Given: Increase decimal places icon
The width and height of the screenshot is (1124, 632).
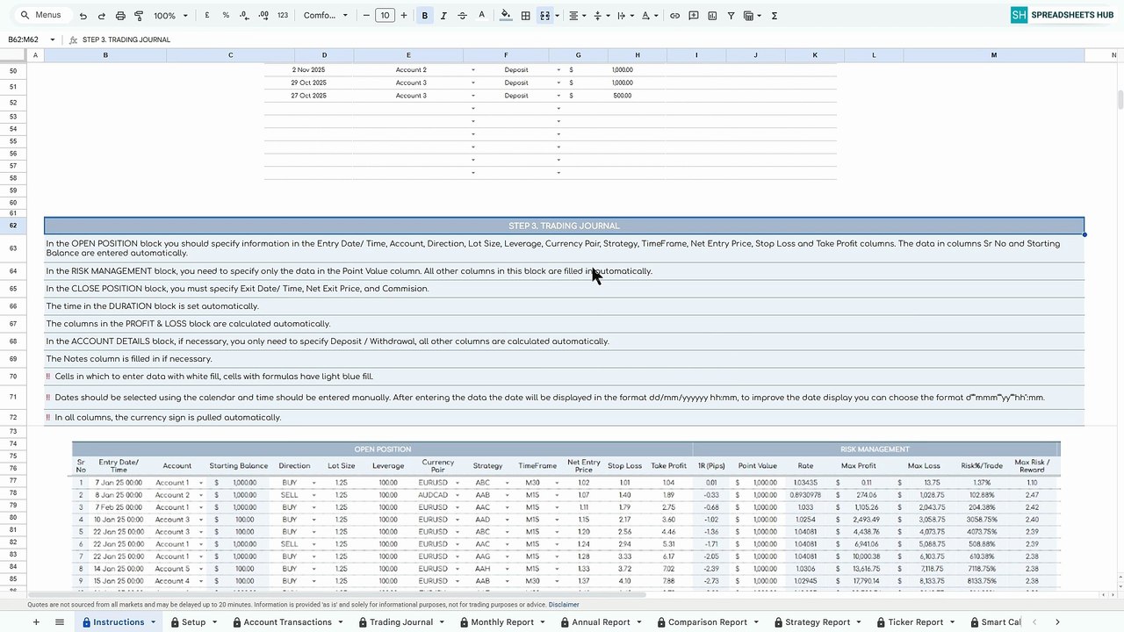Looking at the screenshot, I should pos(262,16).
